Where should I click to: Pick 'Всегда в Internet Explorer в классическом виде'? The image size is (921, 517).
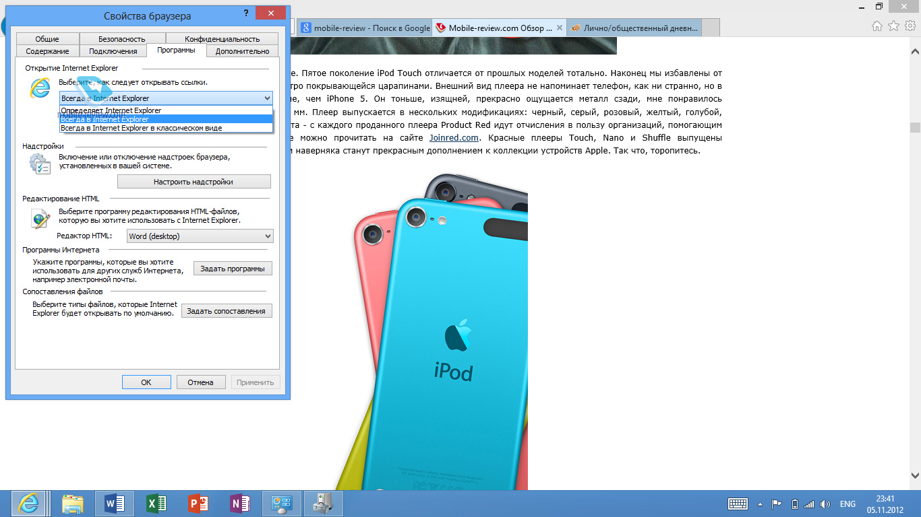coord(166,128)
